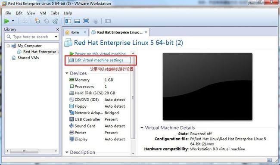
Task: Select the USB Controller device row
Action: tap(98, 119)
